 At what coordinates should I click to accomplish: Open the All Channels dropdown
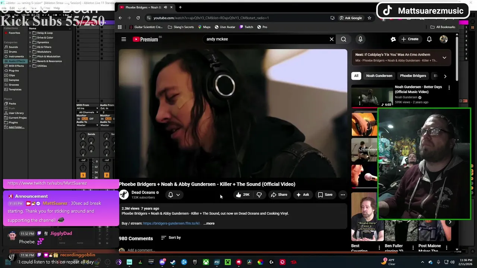(x=88, y=112)
